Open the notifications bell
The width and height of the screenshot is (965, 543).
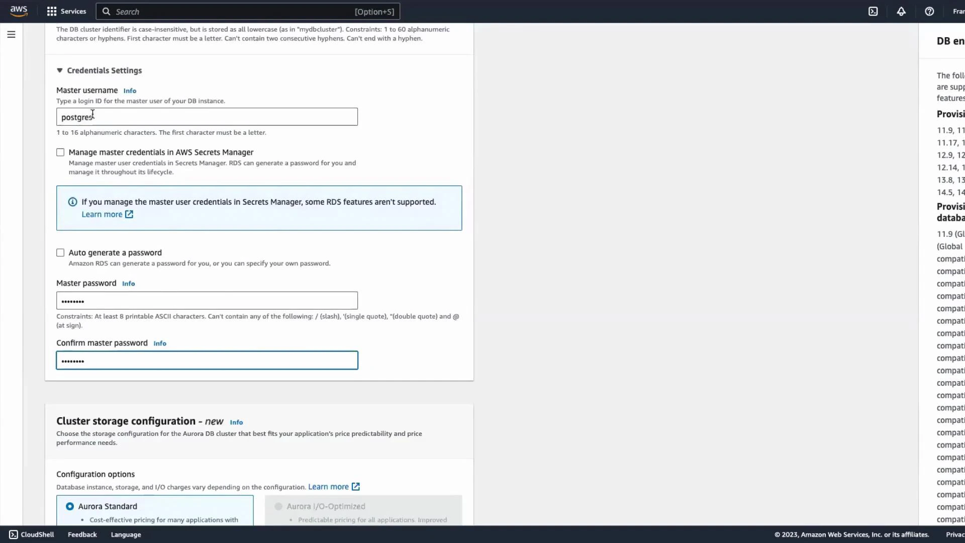click(x=901, y=11)
